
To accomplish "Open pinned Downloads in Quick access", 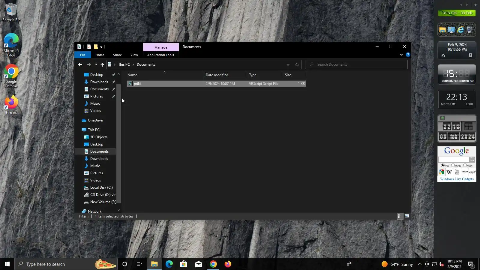I will (x=99, y=82).
